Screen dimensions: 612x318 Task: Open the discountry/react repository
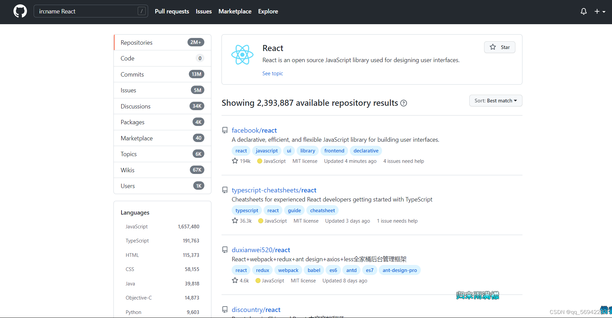coord(256,310)
